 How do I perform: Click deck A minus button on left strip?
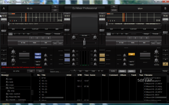pyautogui.click(x=4, y=55)
